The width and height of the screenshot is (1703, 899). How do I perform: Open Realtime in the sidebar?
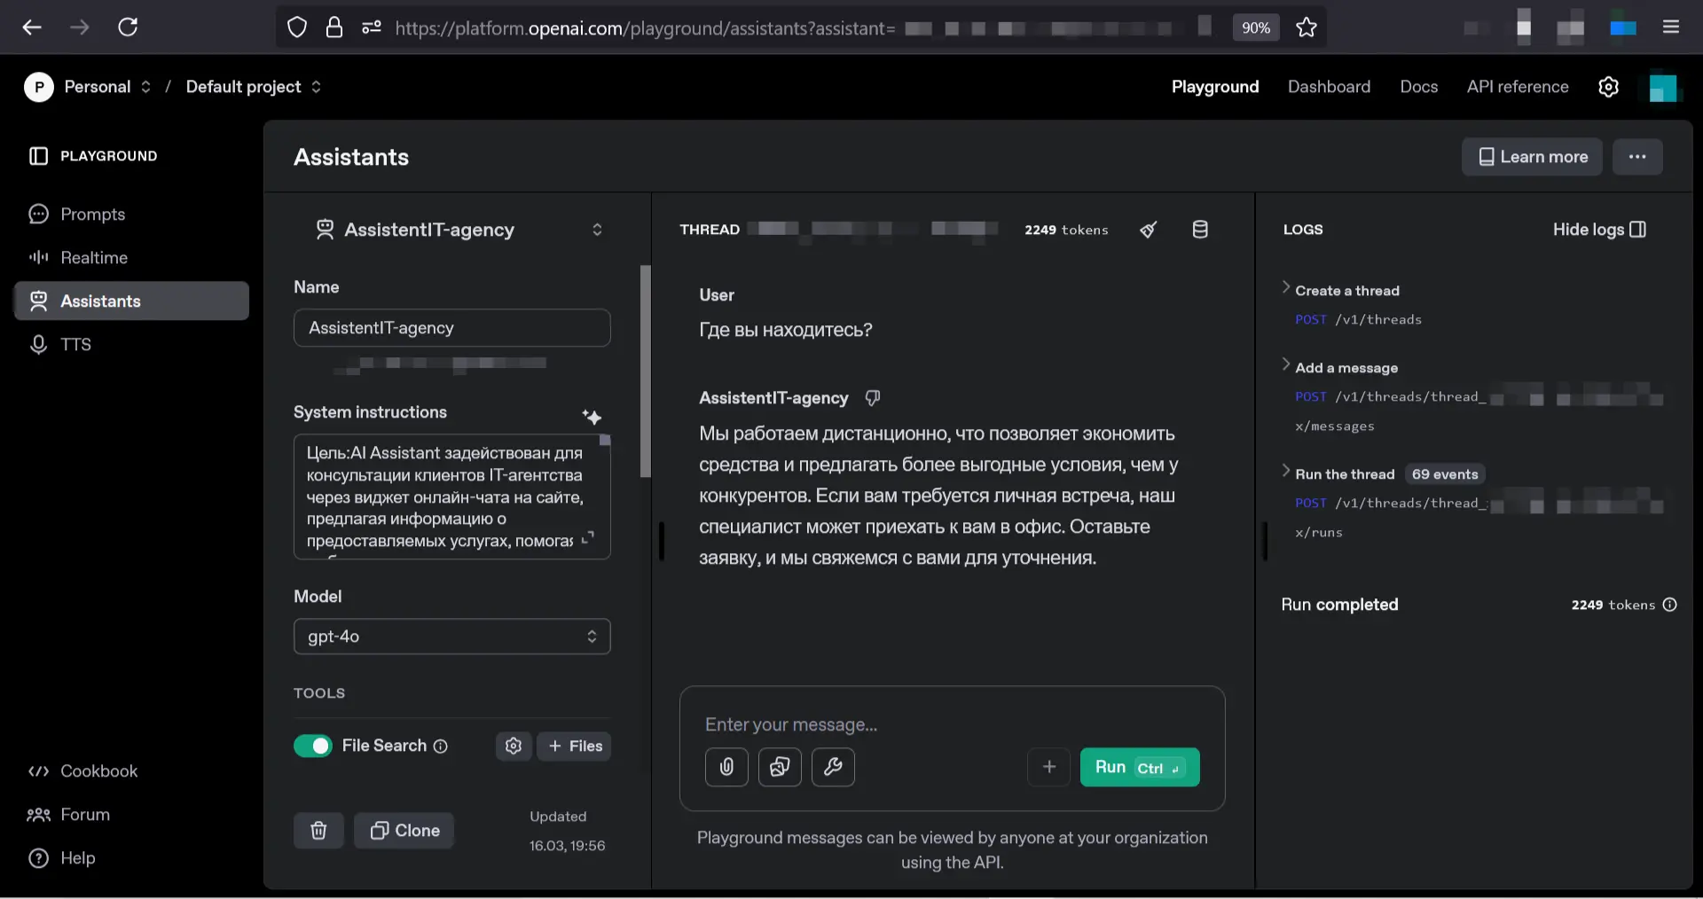(131, 258)
